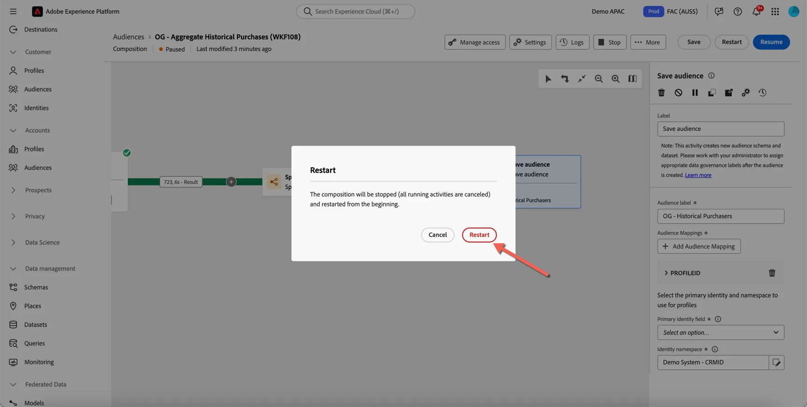Open the notifications bell
This screenshot has width=807, height=407.
(756, 11)
